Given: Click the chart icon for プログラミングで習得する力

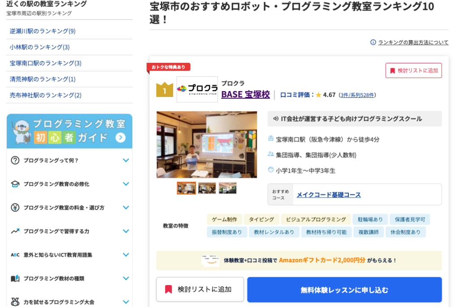Looking at the screenshot, I should click(x=15, y=231).
